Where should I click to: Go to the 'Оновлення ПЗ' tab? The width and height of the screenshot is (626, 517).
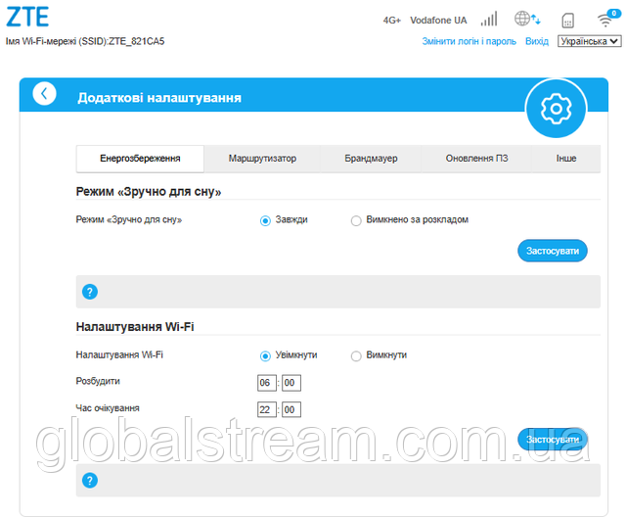pos(476,159)
